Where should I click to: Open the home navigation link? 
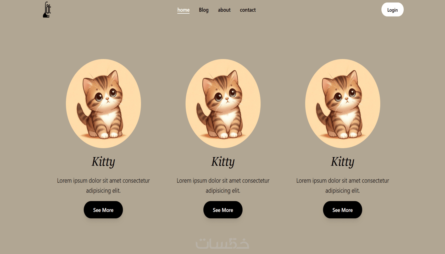click(x=183, y=10)
